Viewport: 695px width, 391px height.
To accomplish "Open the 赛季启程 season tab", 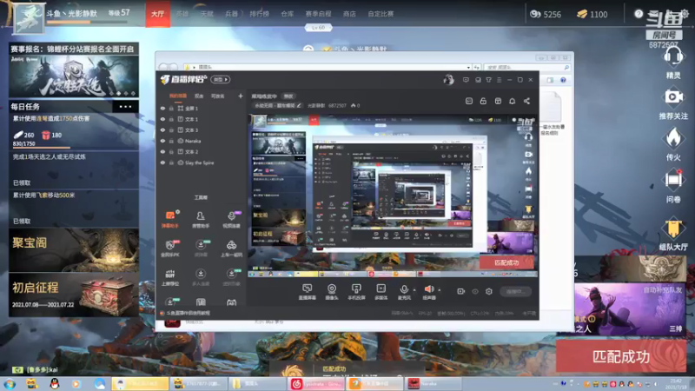I will point(318,14).
